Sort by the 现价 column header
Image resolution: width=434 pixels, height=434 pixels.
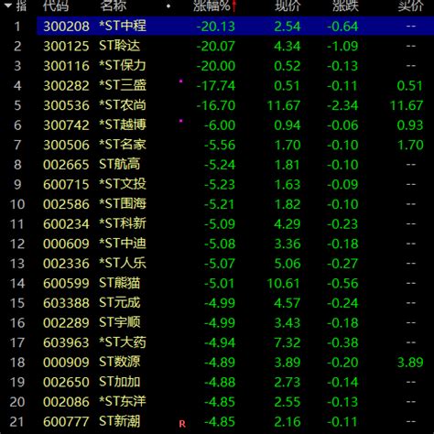pyautogui.click(x=288, y=5)
